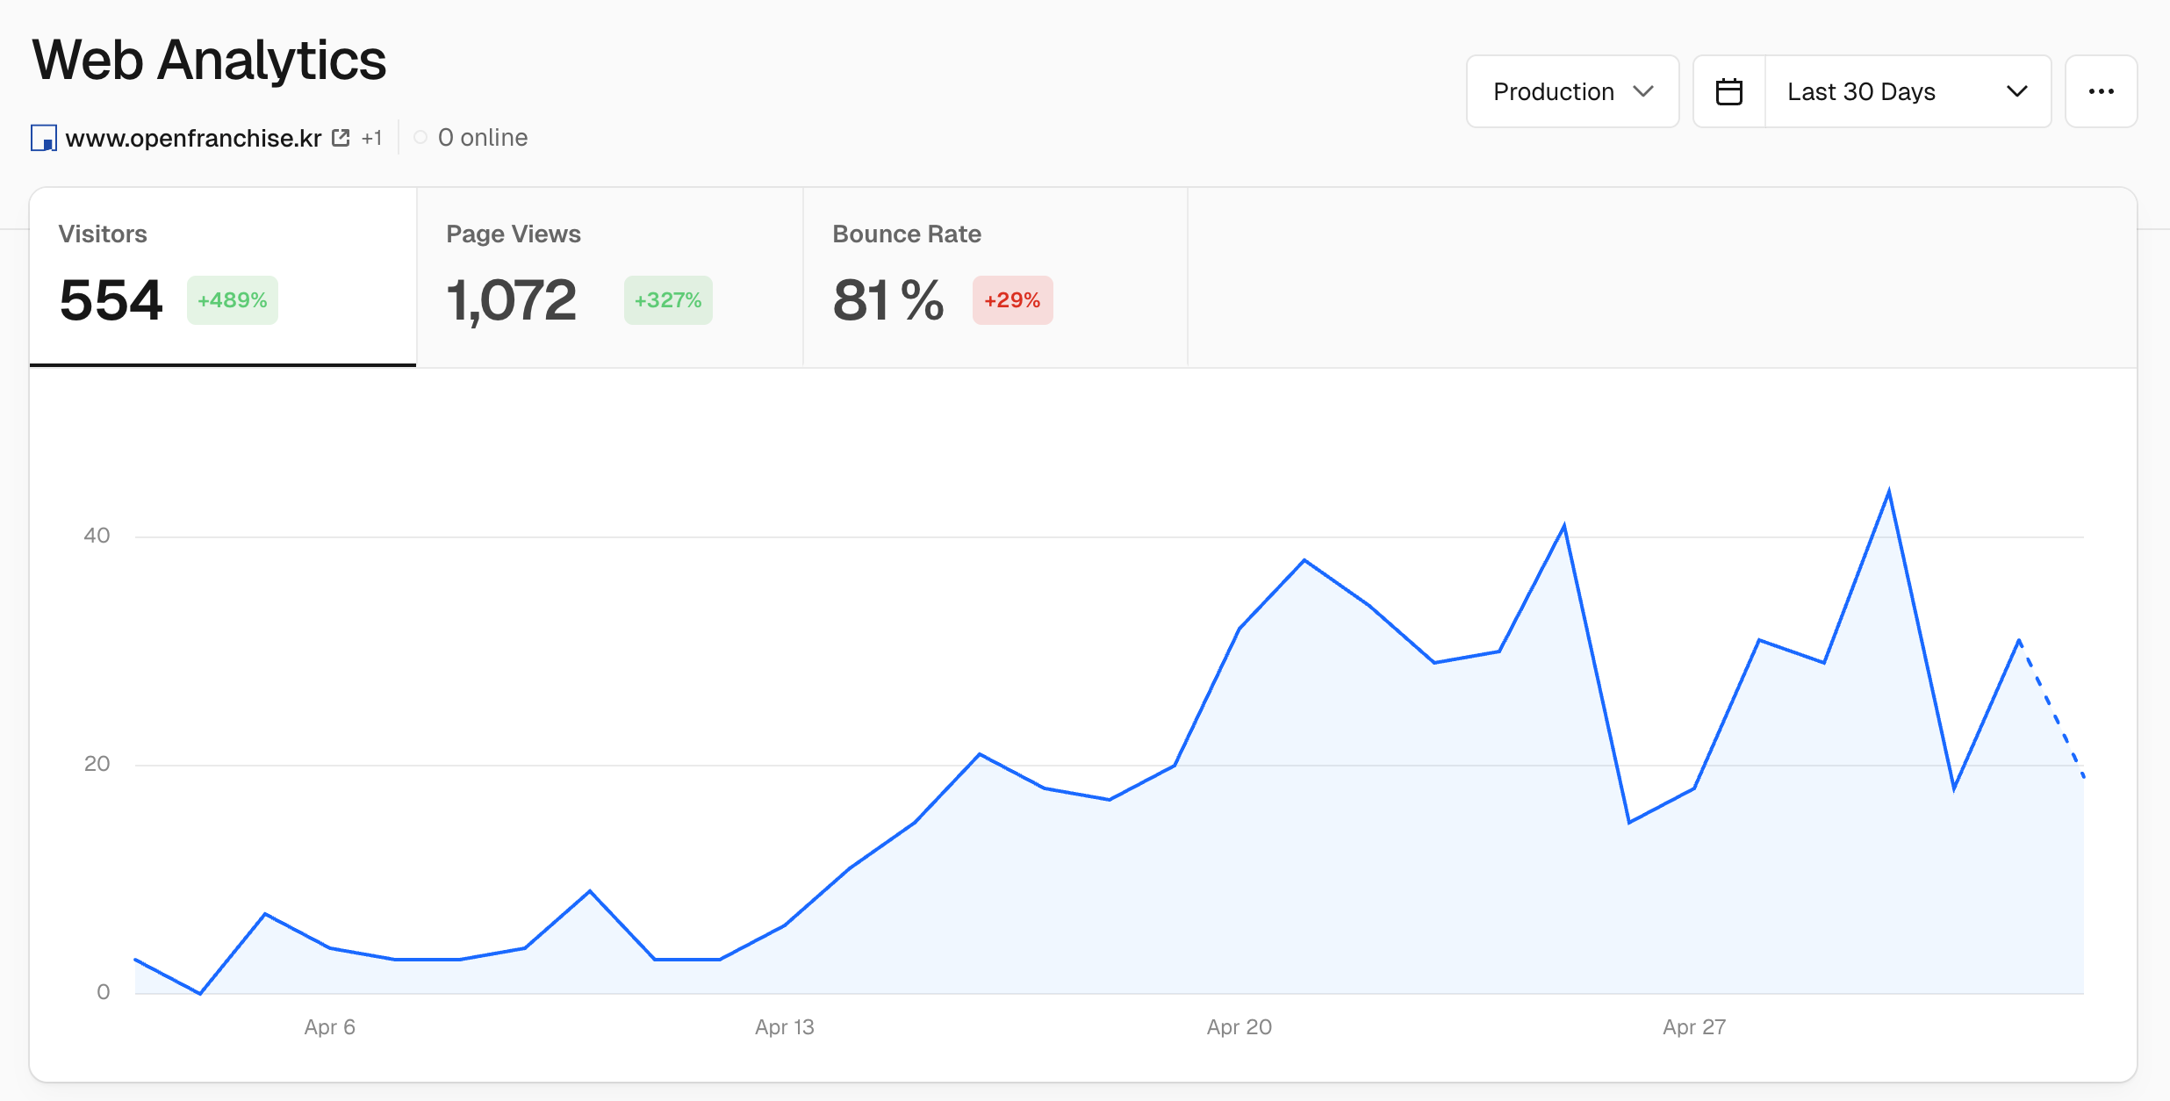
Task: Switch to the Page Views tab
Action: (x=609, y=277)
